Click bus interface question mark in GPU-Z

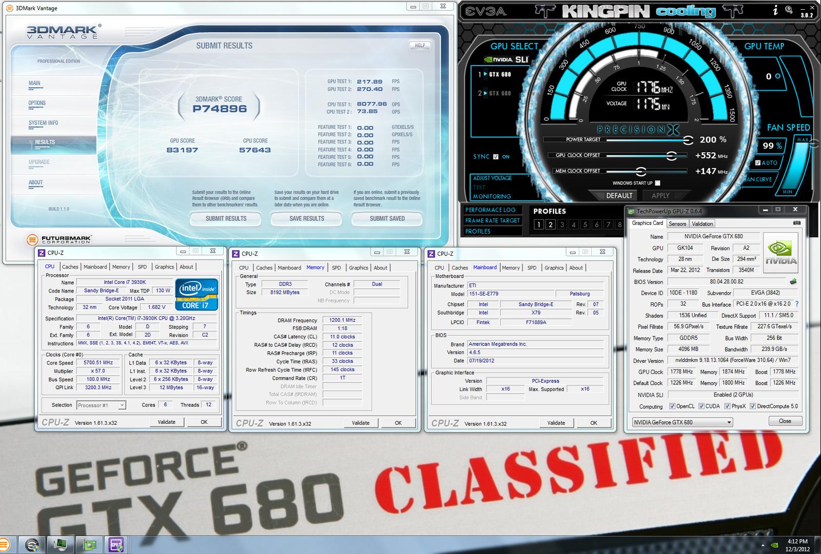tap(796, 304)
